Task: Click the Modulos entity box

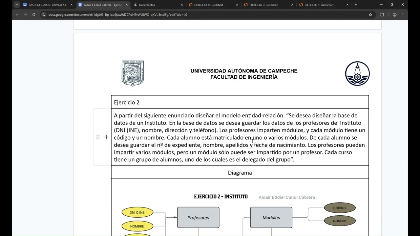Action: point(271,217)
